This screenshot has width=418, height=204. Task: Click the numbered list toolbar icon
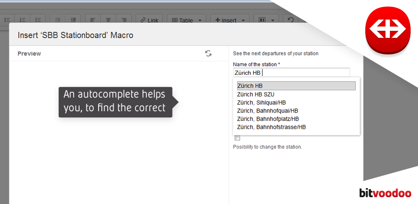point(23,20)
